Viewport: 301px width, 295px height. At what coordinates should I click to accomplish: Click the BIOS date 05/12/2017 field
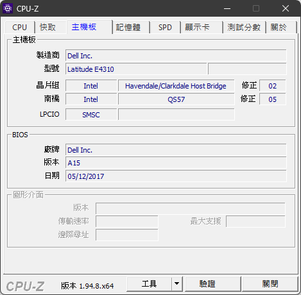[x=176, y=176]
